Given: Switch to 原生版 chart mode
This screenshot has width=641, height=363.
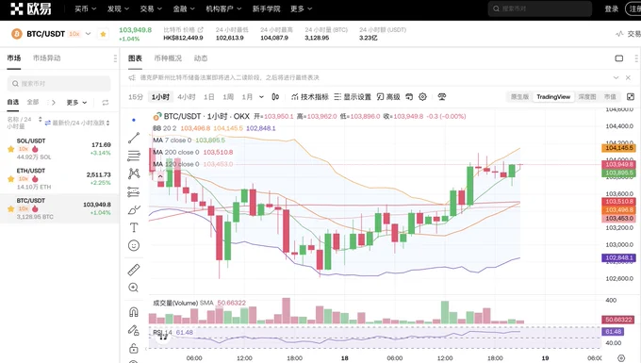Looking at the screenshot, I should 519,97.
